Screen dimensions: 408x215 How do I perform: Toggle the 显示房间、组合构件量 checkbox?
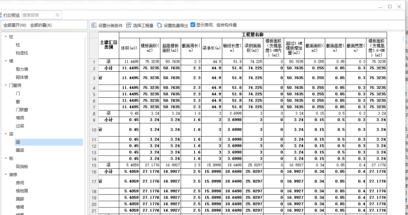(193, 25)
